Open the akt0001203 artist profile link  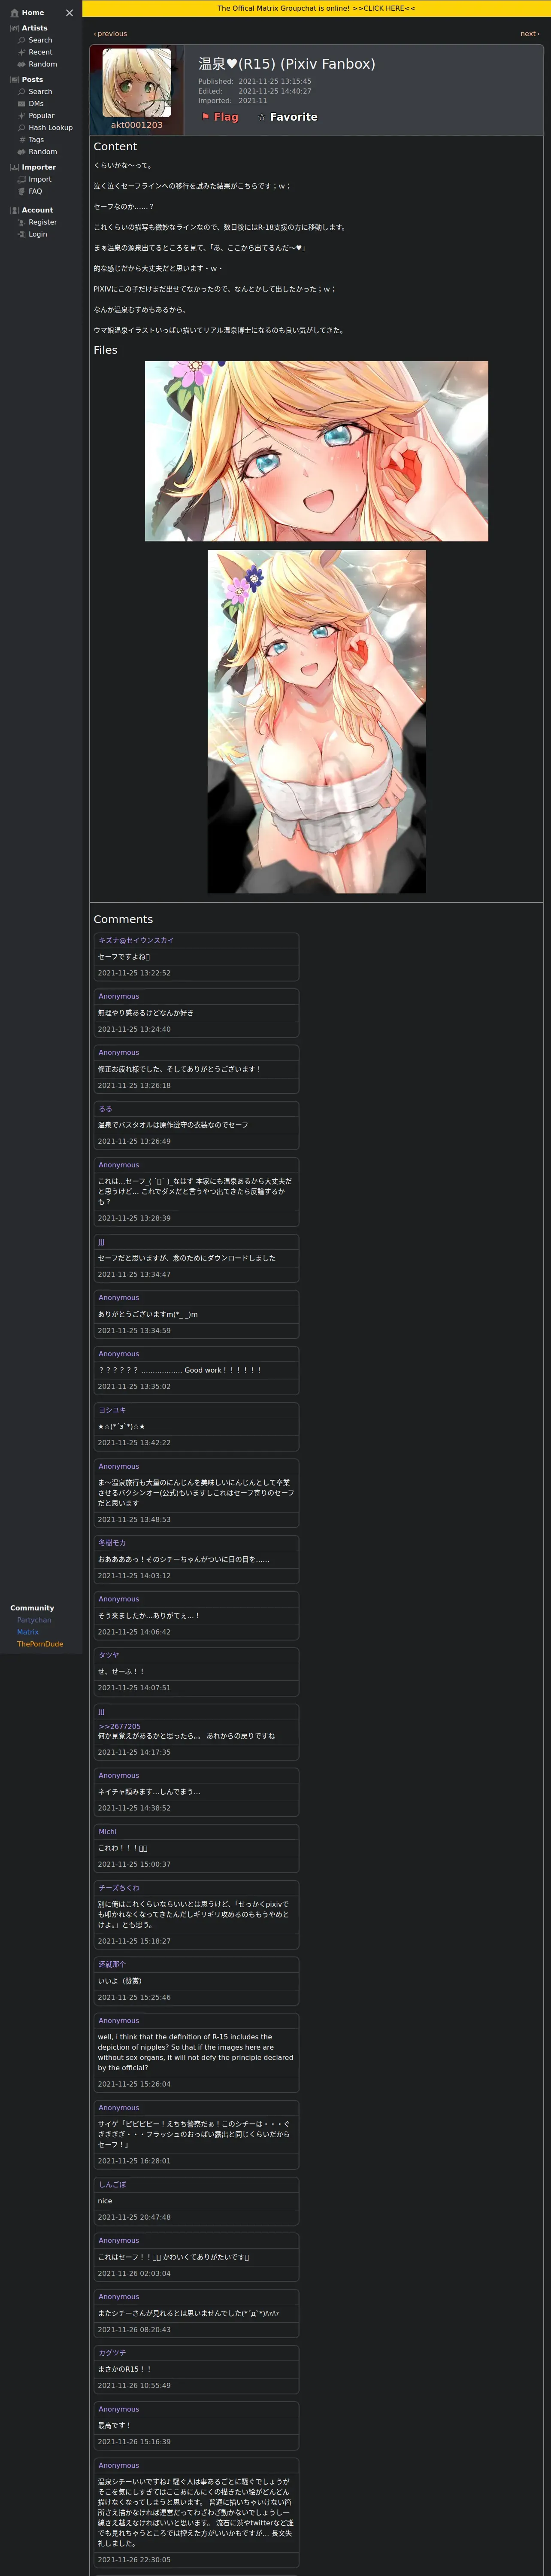click(136, 125)
